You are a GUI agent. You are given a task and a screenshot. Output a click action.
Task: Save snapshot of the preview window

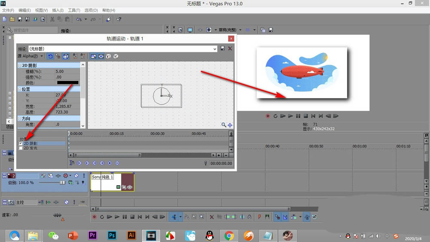click(x=271, y=30)
